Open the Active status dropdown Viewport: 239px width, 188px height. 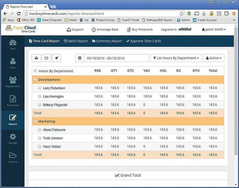214,58
